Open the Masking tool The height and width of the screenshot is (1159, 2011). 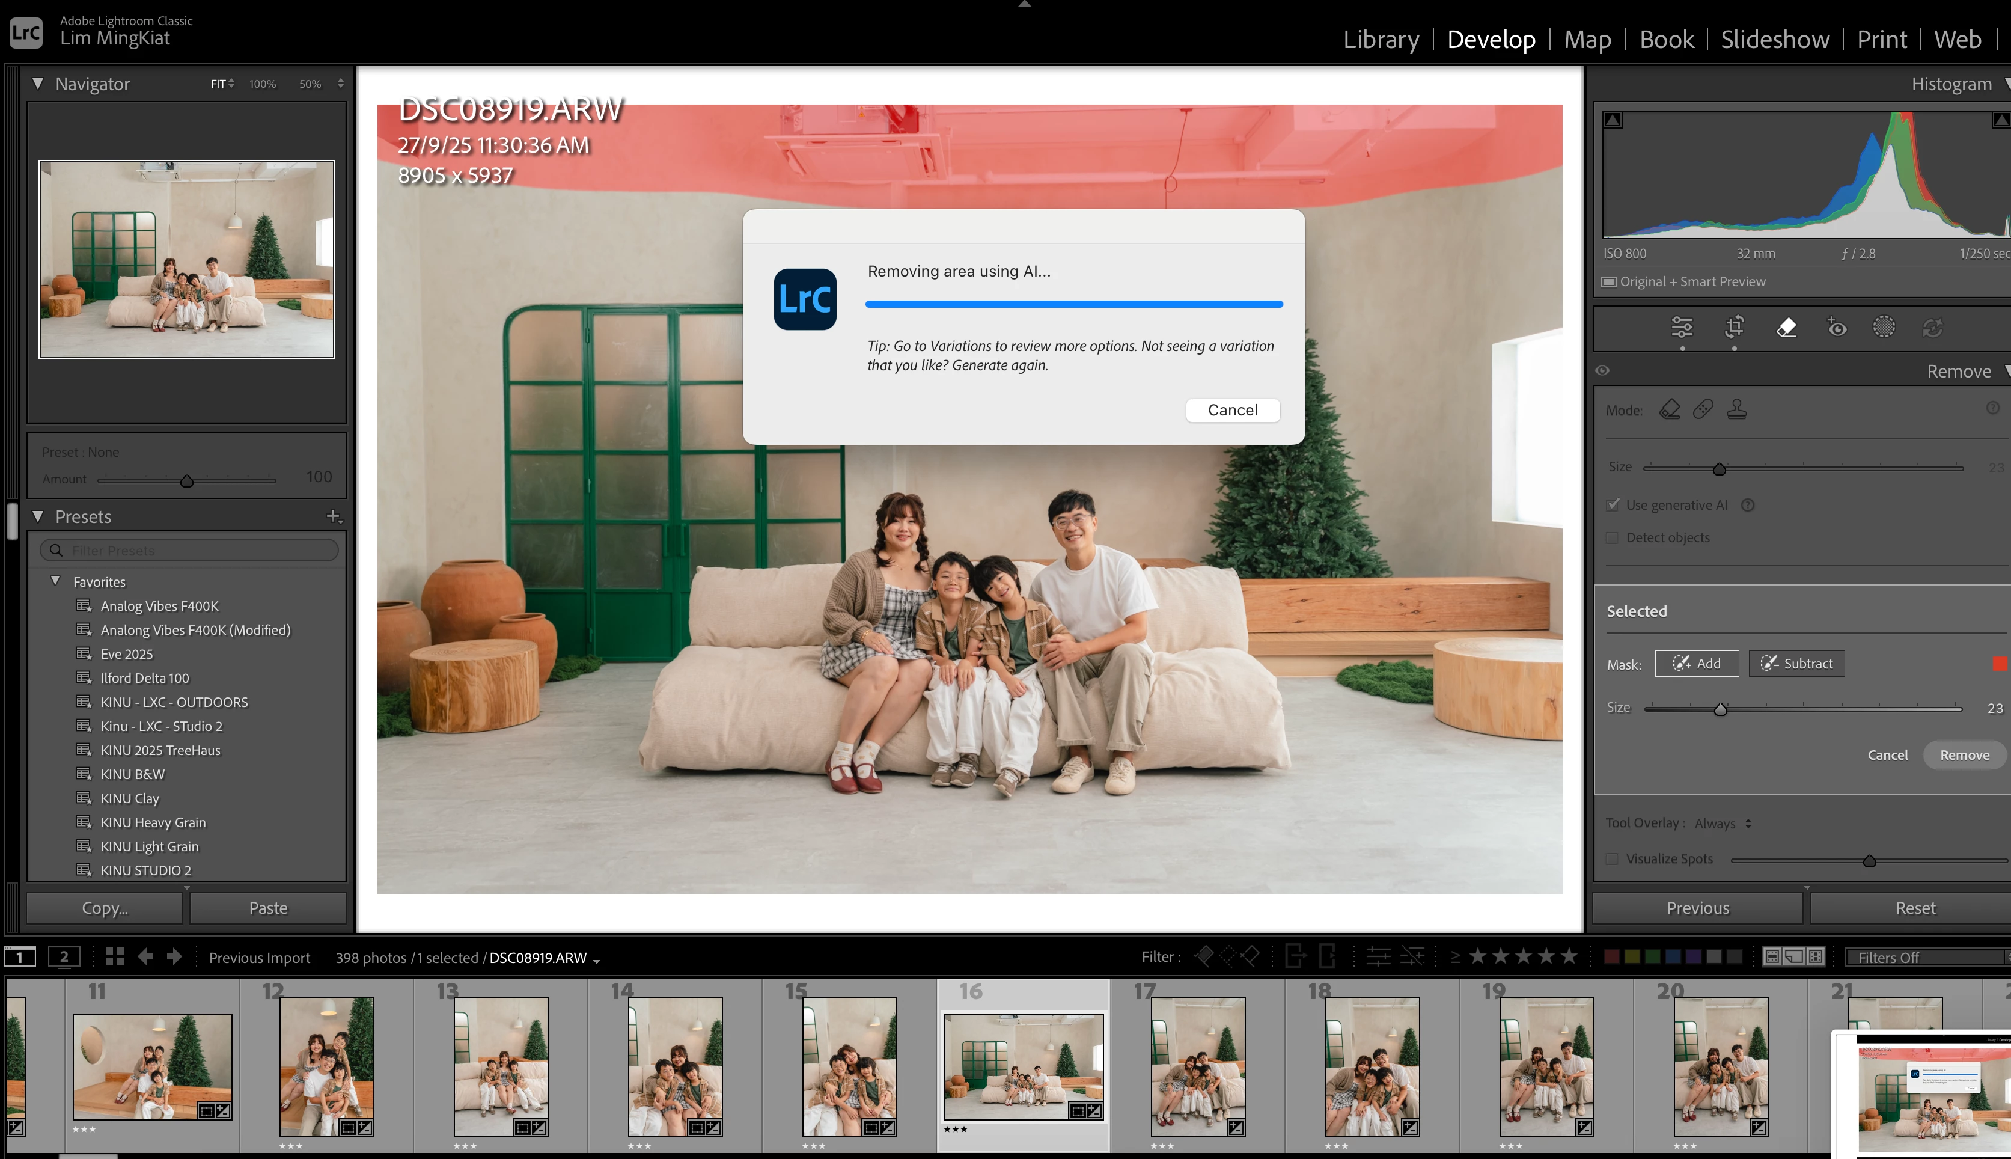[1884, 327]
